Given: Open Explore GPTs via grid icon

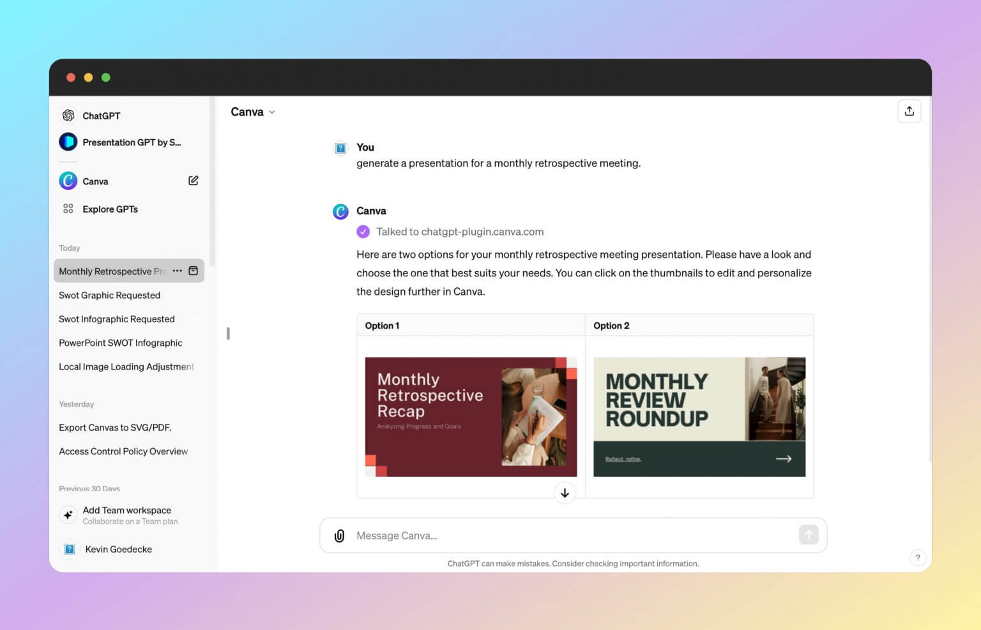Looking at the screenshot, I should click(68, 209).
